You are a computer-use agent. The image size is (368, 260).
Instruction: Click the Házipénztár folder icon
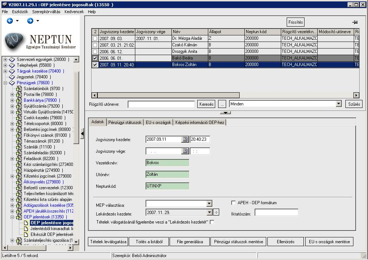[19, 170]
